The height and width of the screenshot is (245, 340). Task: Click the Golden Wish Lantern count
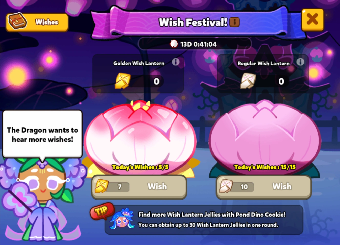[x=156, y=81]
